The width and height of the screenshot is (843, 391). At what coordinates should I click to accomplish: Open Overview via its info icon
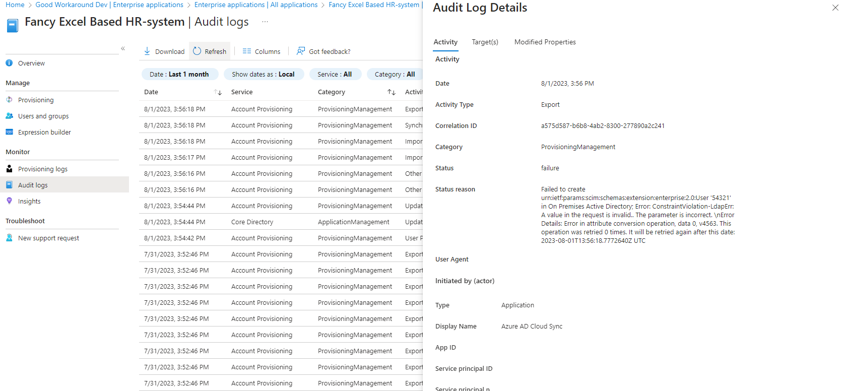click(9, 63)
